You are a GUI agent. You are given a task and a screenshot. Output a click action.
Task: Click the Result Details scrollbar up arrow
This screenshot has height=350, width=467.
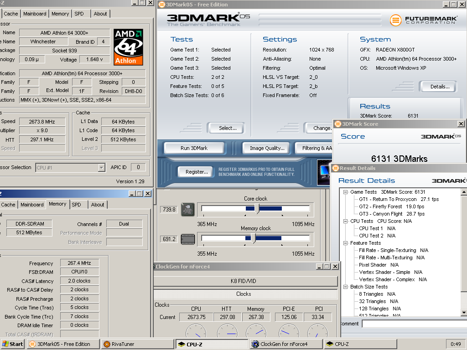click(464, 192)
